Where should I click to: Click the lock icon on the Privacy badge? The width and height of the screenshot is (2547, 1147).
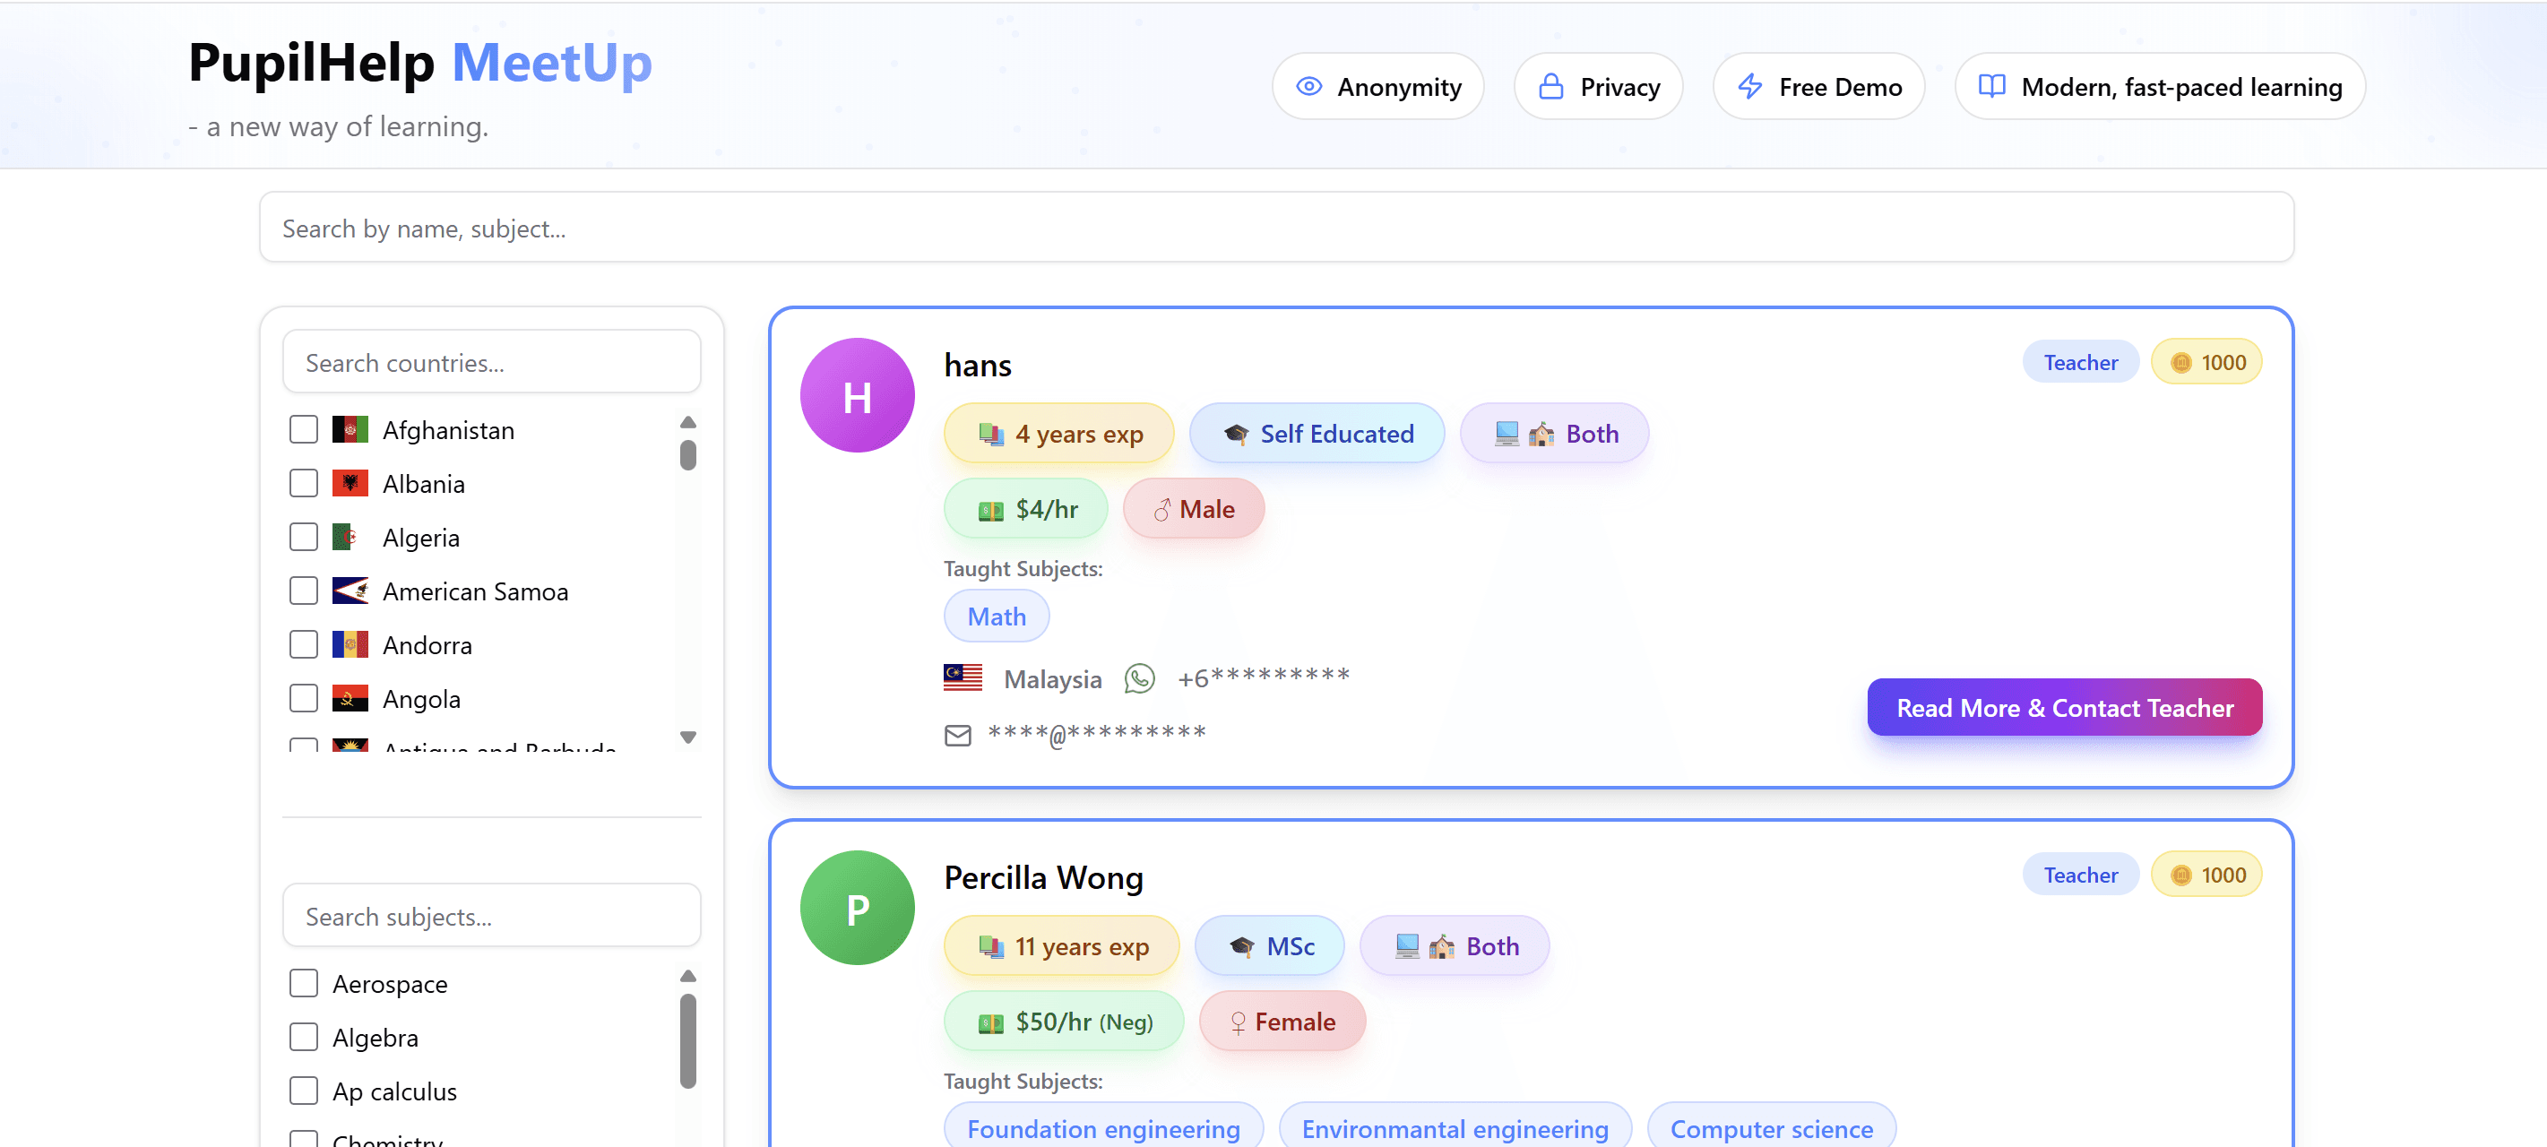(x=1550, y=86)
